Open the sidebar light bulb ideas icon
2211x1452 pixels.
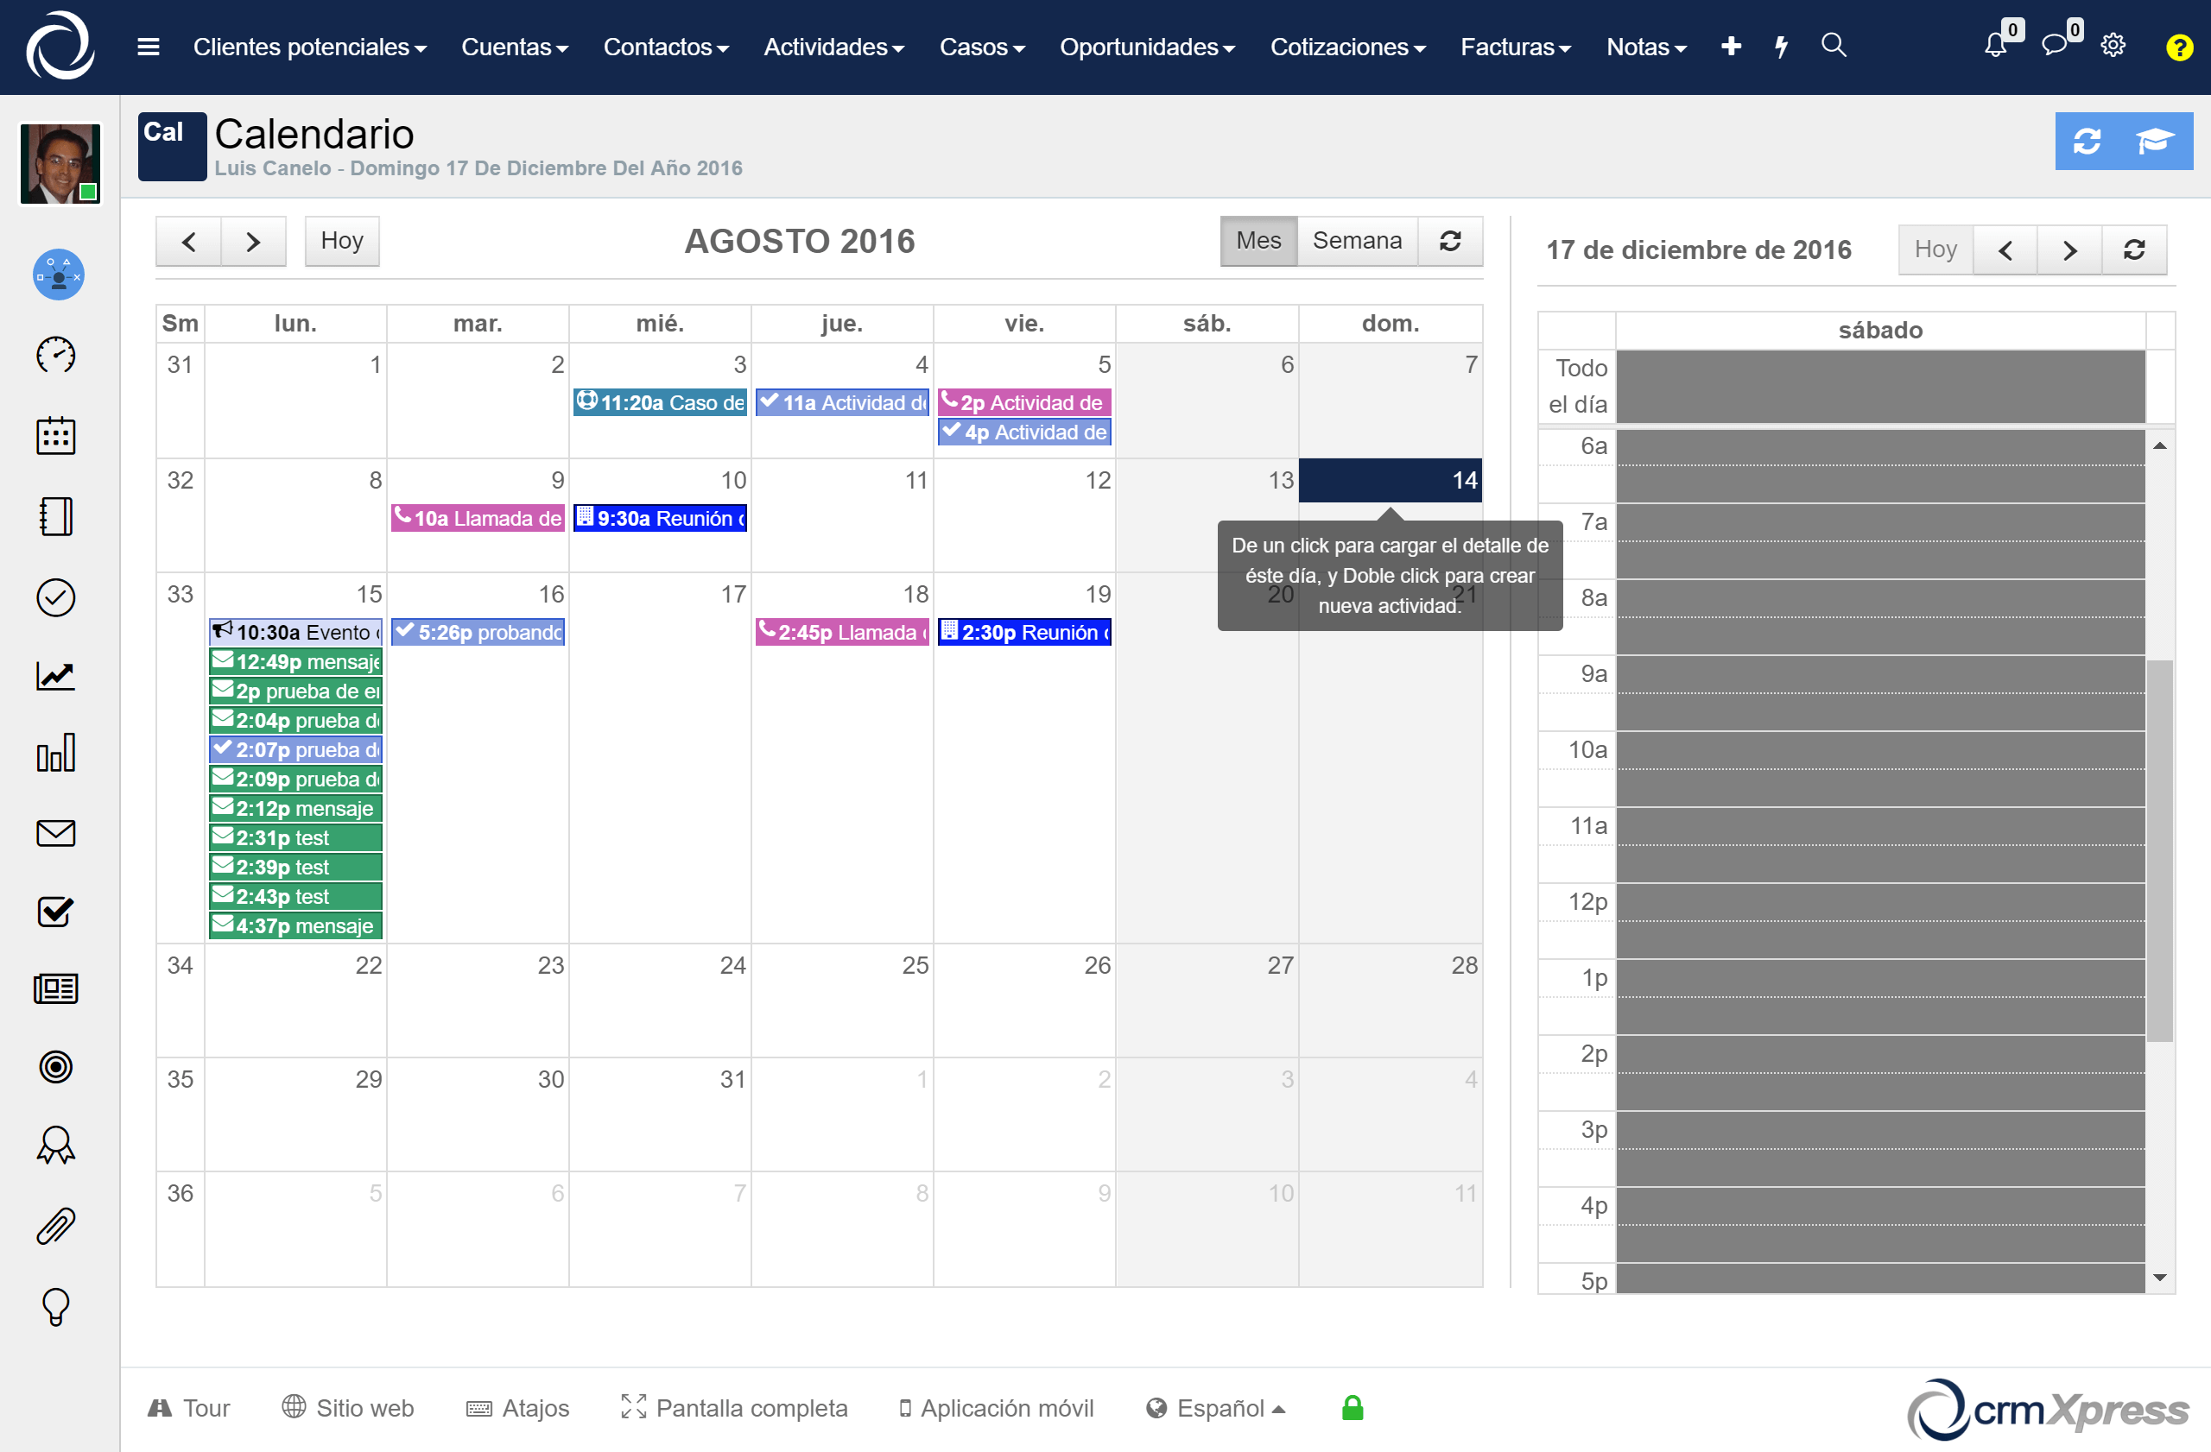tap(56, 1307)
